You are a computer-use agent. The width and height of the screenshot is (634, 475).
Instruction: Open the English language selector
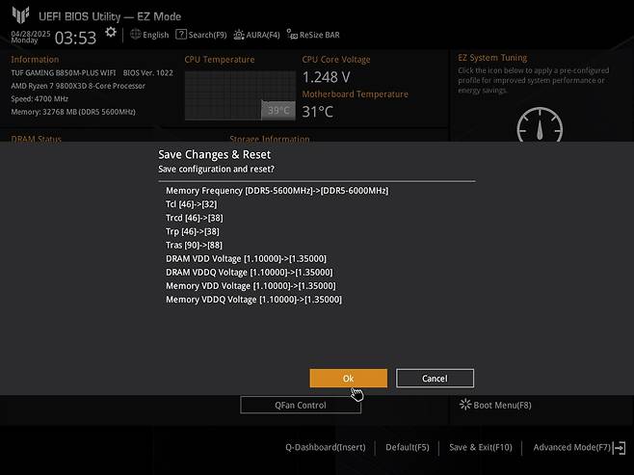pyautogui.click(x=149, y=35)
